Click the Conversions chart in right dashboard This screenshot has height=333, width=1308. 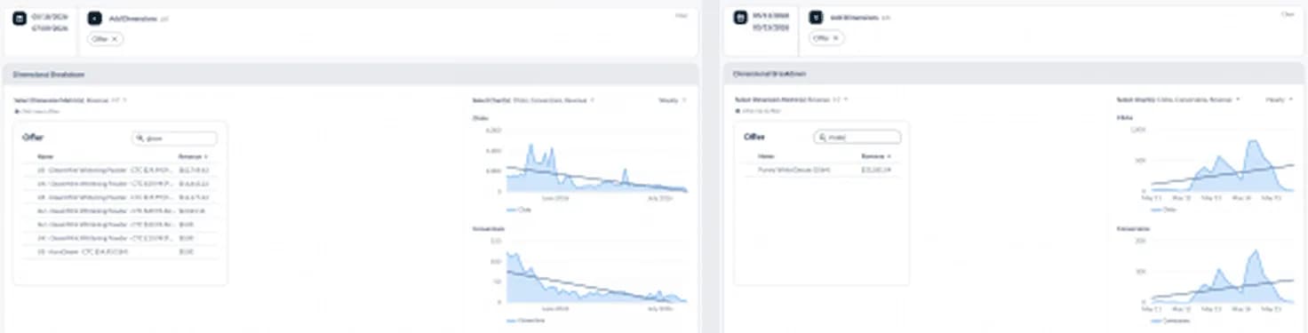point(1222,273)
